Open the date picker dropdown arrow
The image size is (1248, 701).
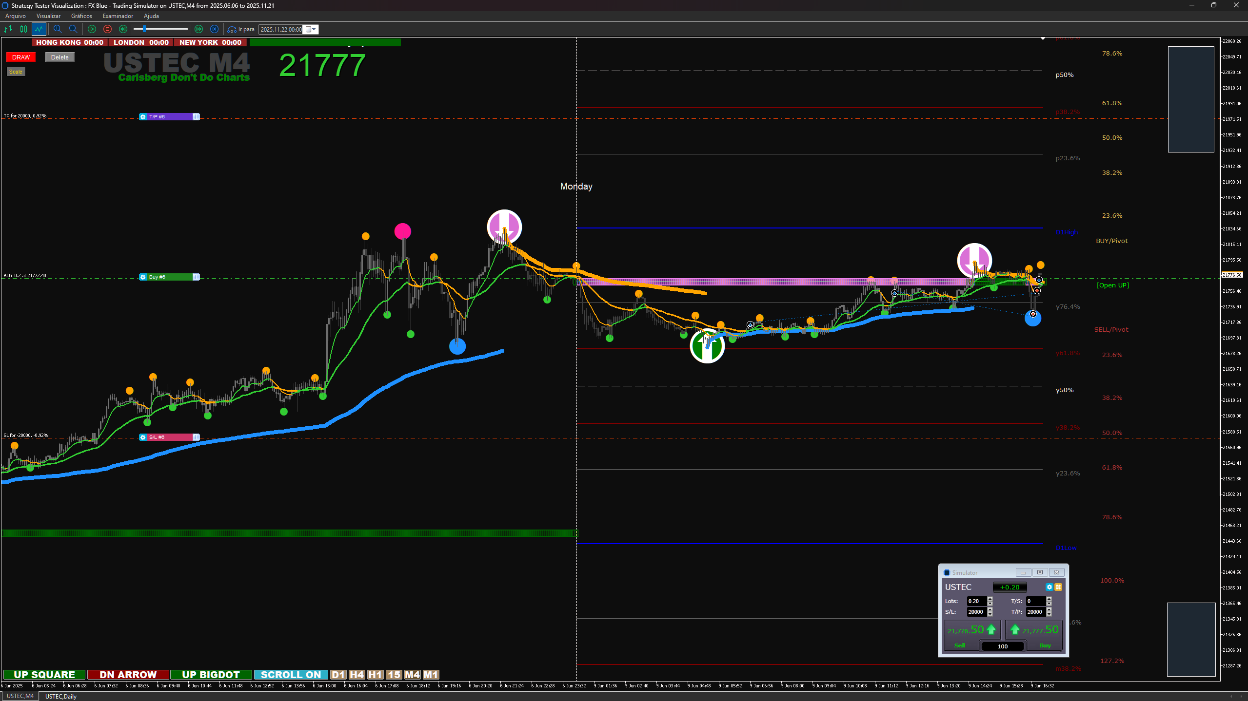[x=314, y=29]
